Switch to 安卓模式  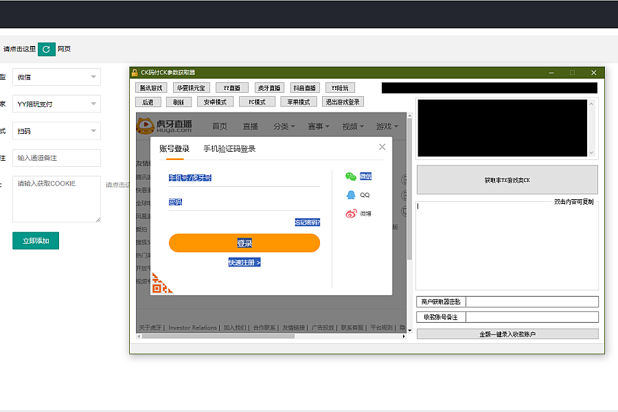215,102
